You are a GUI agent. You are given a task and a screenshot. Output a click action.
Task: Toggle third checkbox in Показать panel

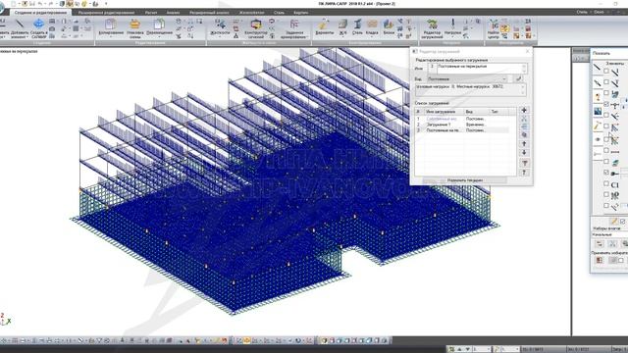[606, 93]
